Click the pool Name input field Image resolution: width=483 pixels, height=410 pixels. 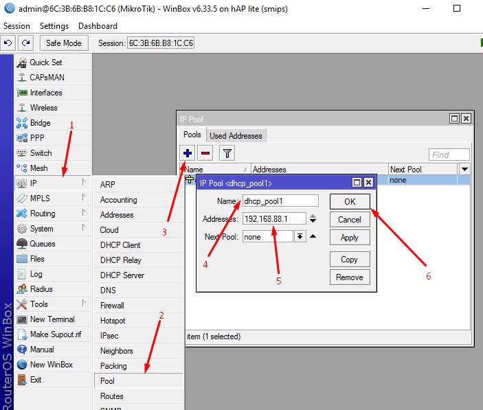click(280, 201)
